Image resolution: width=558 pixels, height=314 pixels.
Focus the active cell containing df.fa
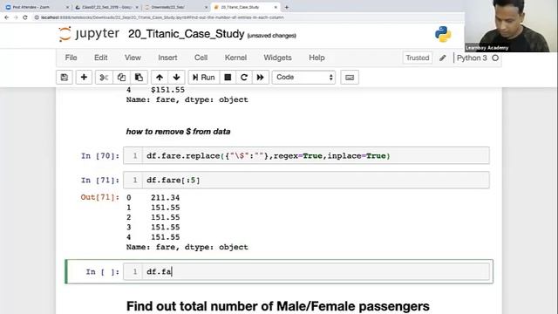point(306,271)
